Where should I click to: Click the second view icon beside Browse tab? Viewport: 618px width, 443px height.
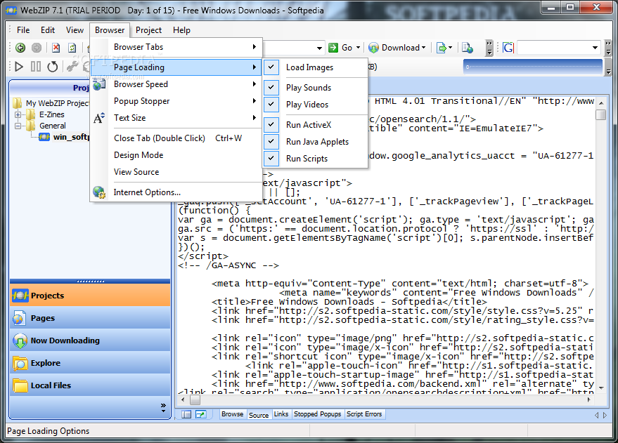point(201,414)
